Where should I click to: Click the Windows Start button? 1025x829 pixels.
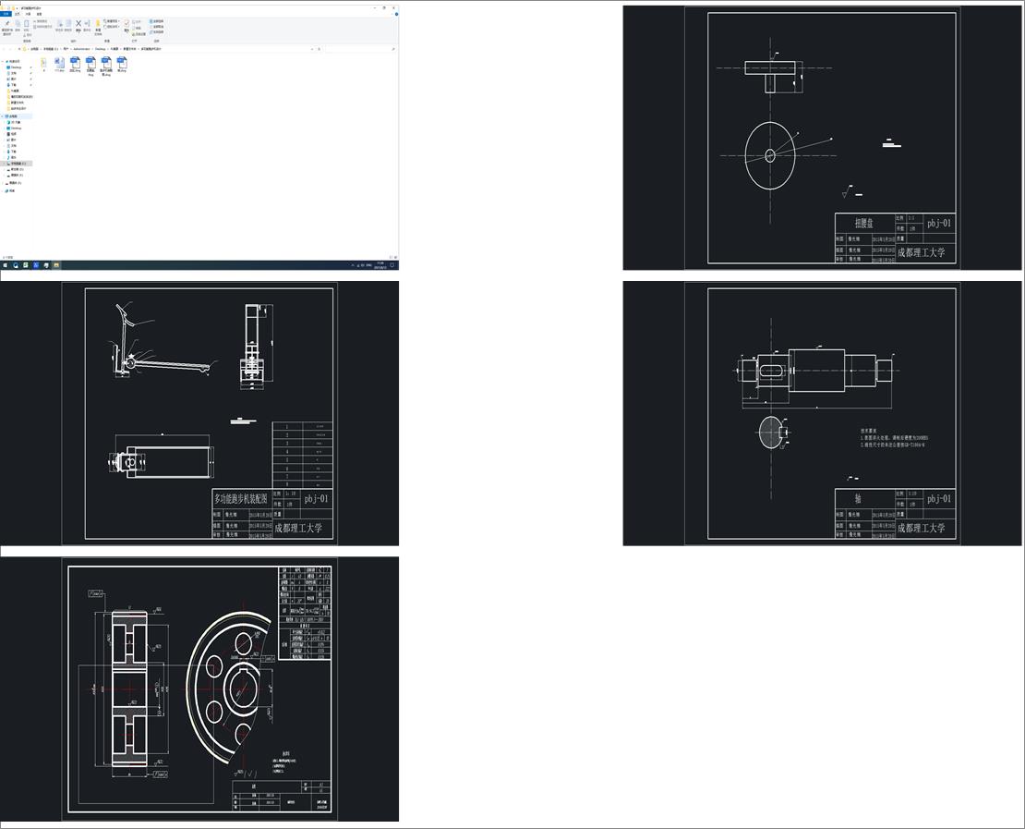point(6,265)
